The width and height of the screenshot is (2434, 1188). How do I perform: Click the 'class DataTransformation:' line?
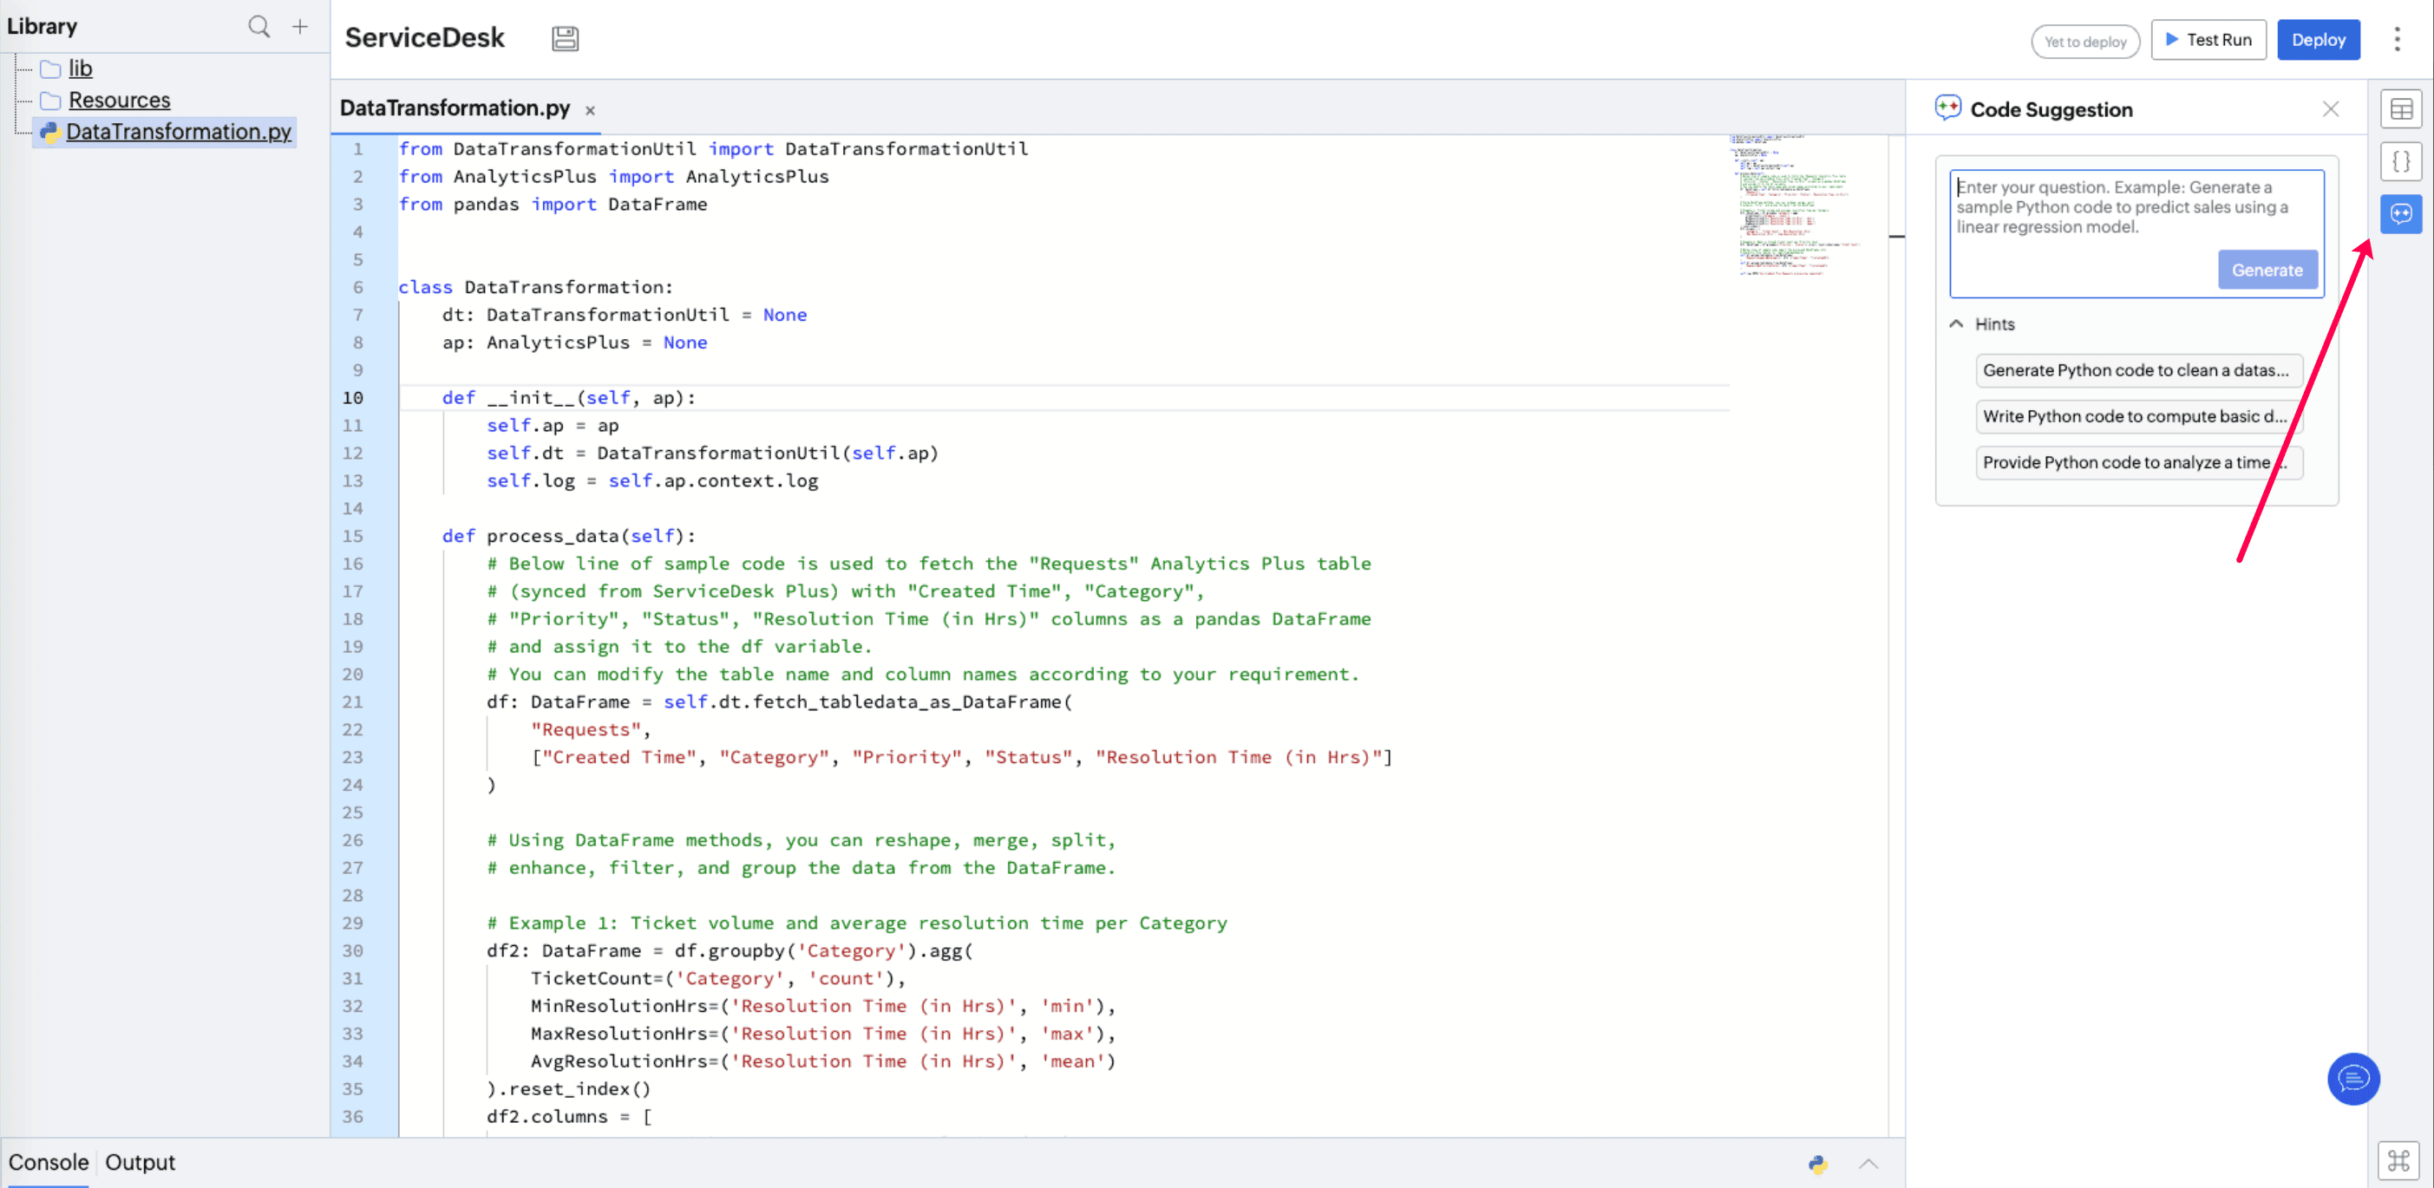tap(535, 287)
